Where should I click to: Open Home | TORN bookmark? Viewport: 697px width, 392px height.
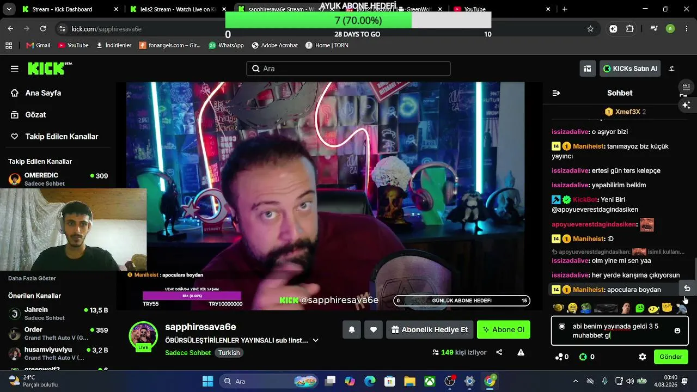(327, 45)
